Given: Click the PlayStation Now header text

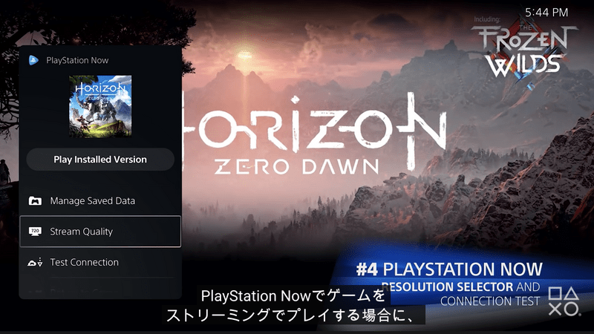Looking at the screenshot, I should click(77, 60).
